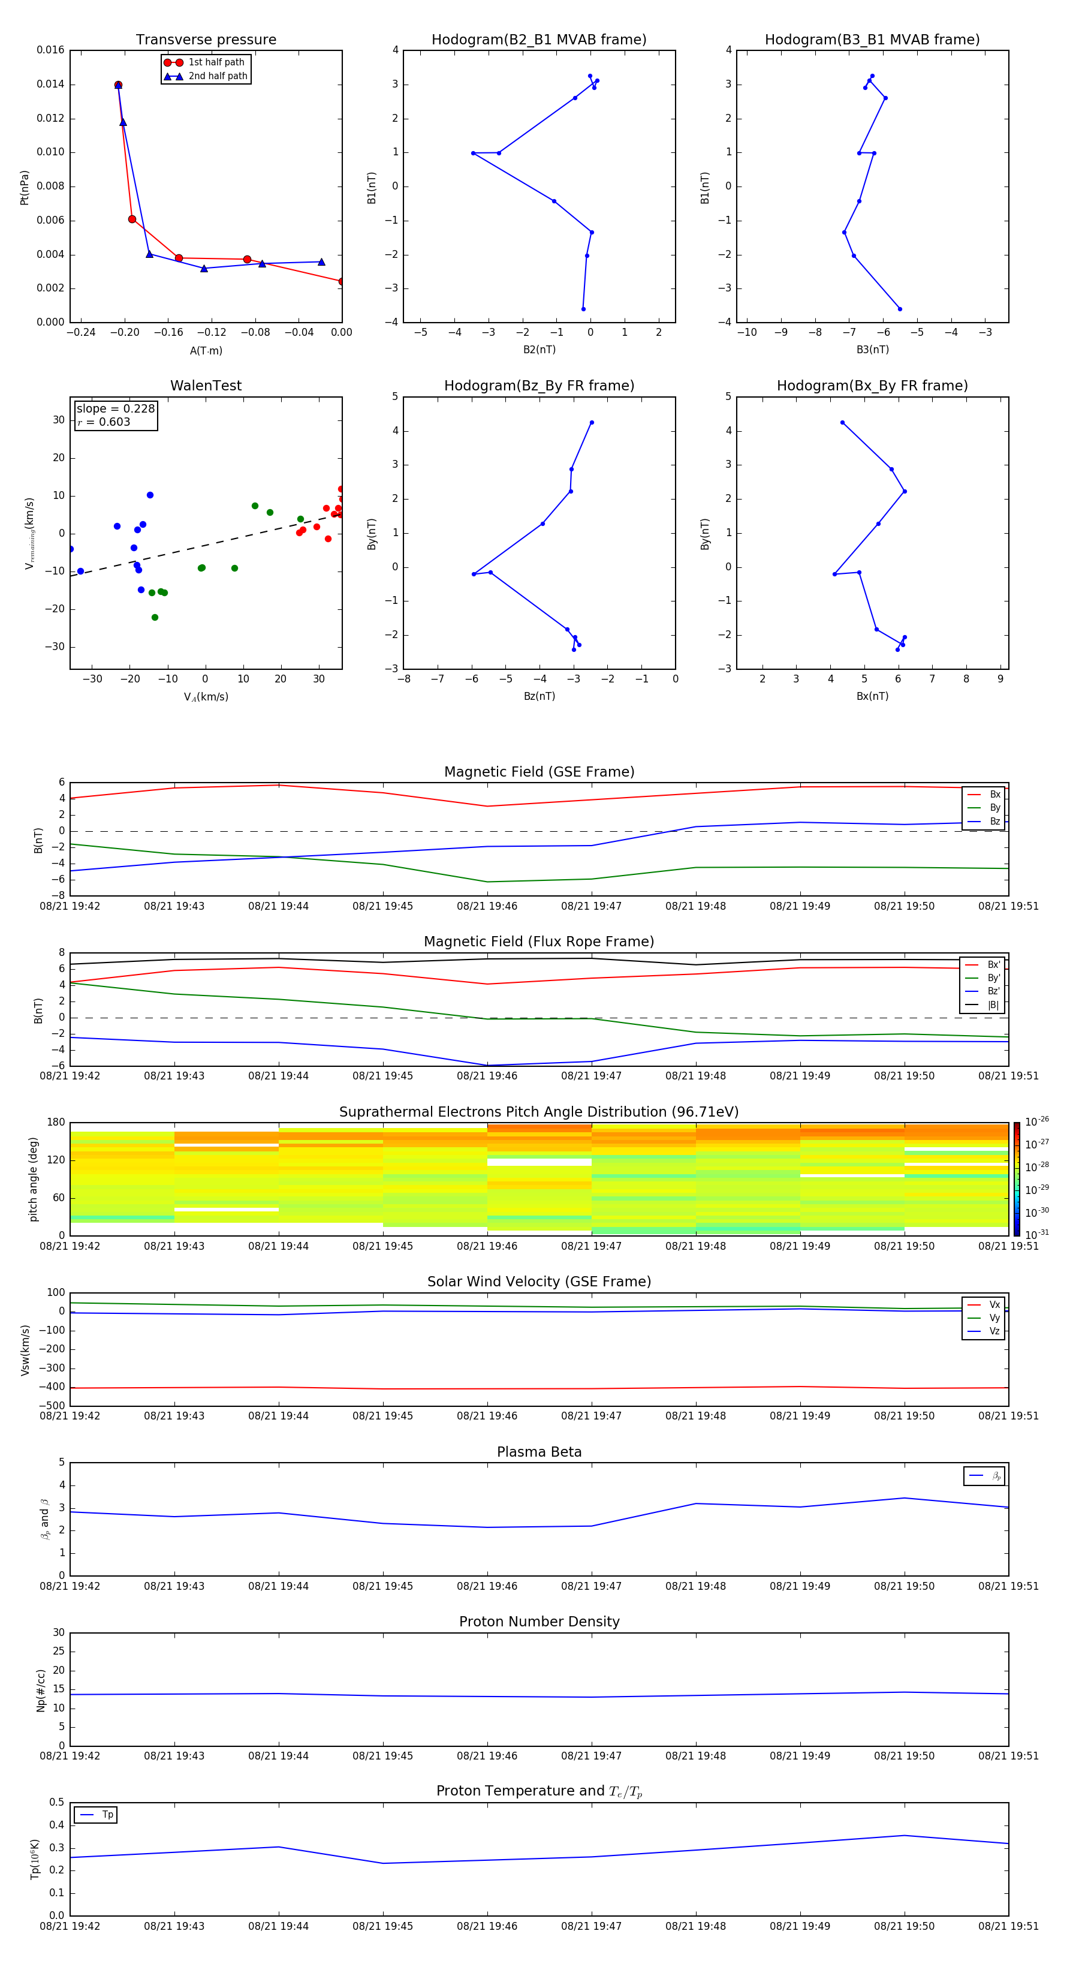Select the 'Vx' velocity legend entry
The width and height of the screenshot is (1079, 1979).
point(984,1304)
